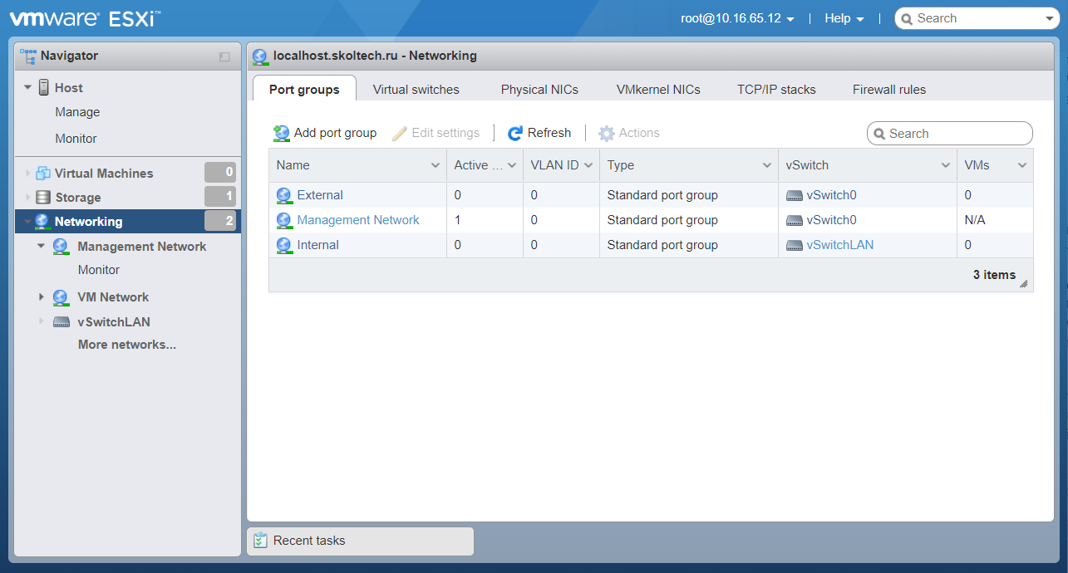Switch to the Virtual switches tab
The width and height of the screenshot is (1068, 573).
[x=416, y=89]
